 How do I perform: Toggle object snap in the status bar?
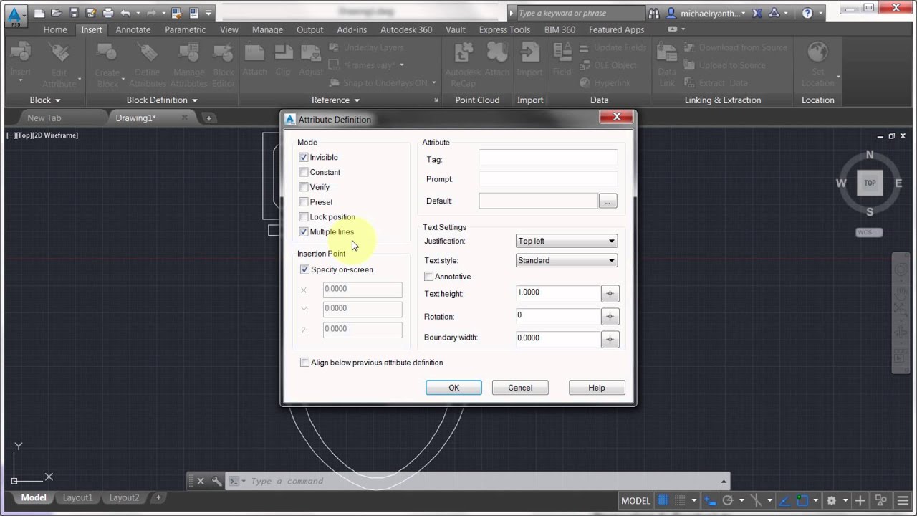(802, 500)
